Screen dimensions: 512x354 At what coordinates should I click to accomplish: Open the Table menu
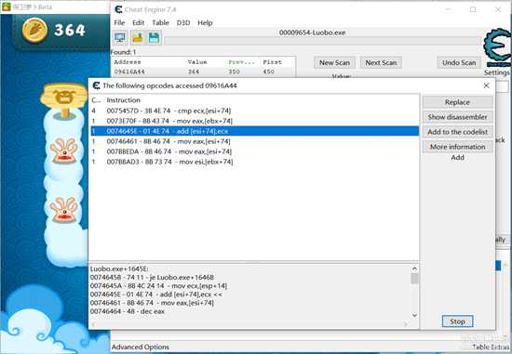click(x=160, y=23)
